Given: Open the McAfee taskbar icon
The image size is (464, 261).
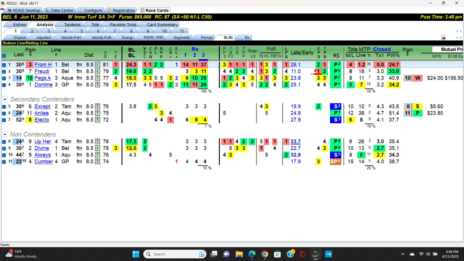Looking at the screenshot, I should tap(303, 254).
